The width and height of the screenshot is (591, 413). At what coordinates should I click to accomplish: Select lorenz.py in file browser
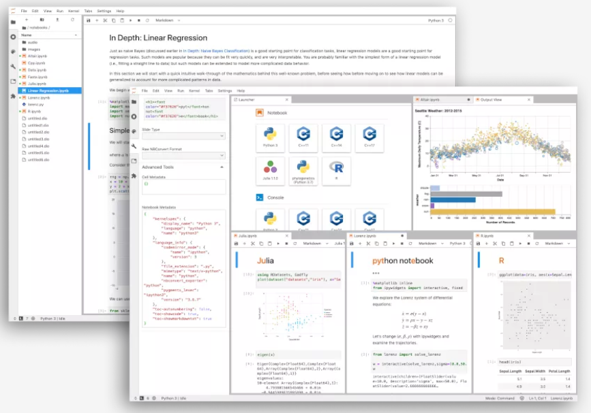pos(50,105)
